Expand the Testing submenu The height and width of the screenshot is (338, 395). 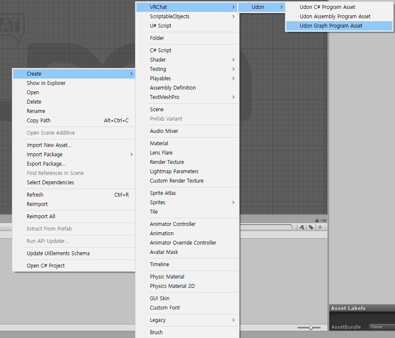pyautogui.click(x=186, y=69)
